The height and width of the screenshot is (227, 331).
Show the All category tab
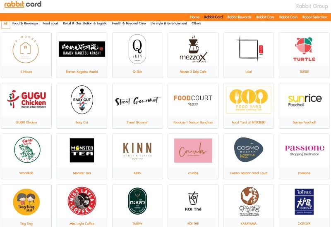[x=6, y=24]
